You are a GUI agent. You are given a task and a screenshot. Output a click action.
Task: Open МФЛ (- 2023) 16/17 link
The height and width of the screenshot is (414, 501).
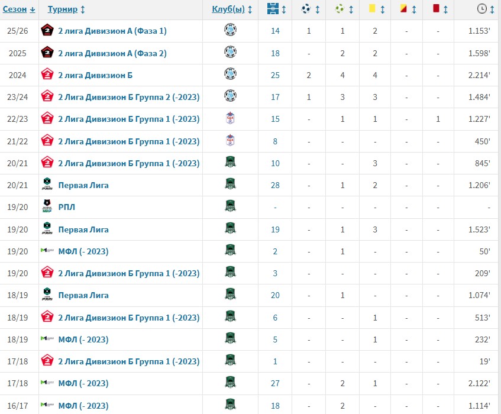tap(83, 406)
